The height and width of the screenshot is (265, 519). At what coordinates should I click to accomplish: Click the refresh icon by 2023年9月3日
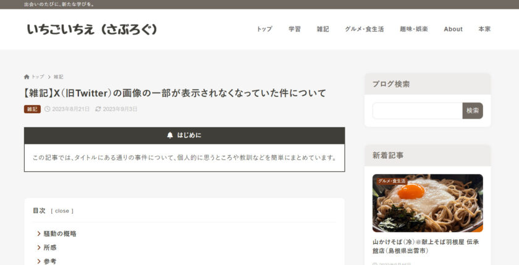[98, 109]
